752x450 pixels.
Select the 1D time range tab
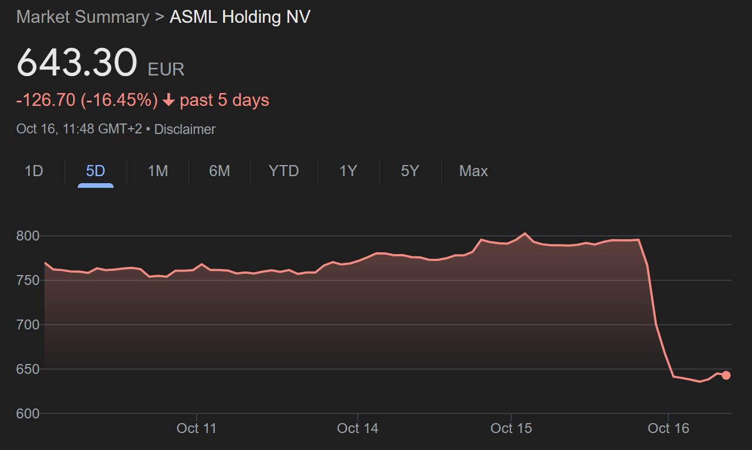tap(34, 171)
